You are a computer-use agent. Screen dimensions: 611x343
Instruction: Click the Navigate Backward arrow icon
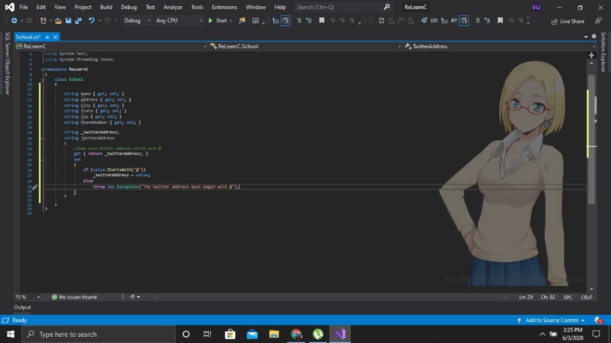(14, 20)
